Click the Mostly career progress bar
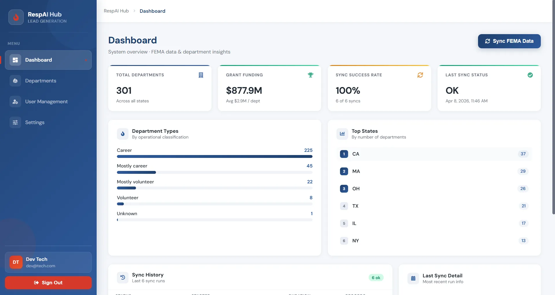Viewport: 555px width, 295px height. [215, 172]
